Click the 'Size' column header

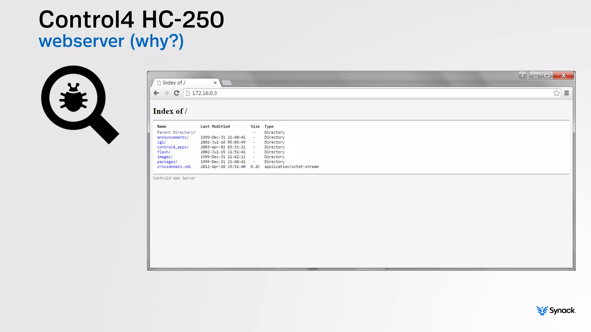[x=255, y=127]
